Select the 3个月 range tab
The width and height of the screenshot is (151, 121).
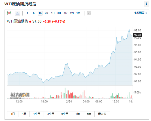[x=51, y=114]
